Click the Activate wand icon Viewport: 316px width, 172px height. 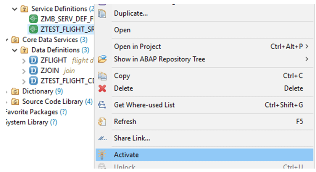tap(102, 155)
